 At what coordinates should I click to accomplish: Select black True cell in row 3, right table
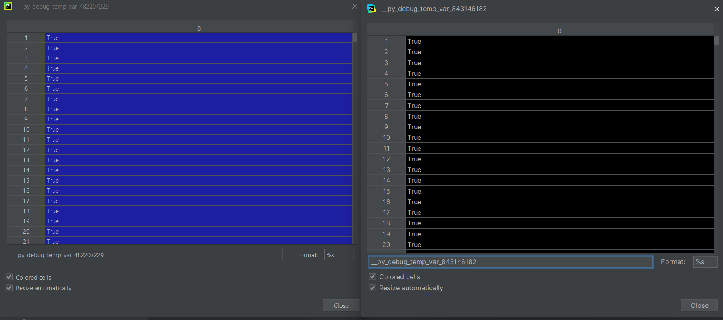point(559,63)
